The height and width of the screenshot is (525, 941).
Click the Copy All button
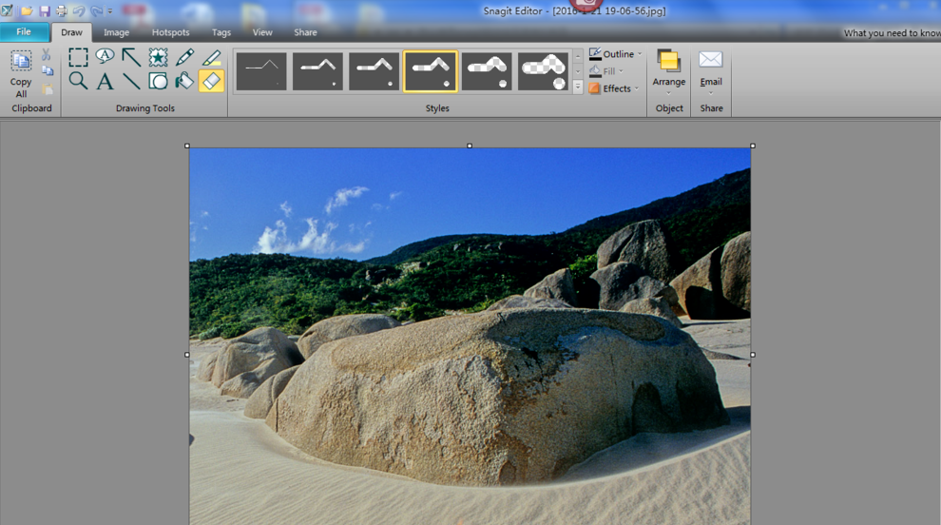click(21, 72)
